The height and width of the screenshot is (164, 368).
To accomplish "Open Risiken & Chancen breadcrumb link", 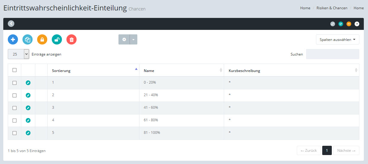I will coord(332,8).
